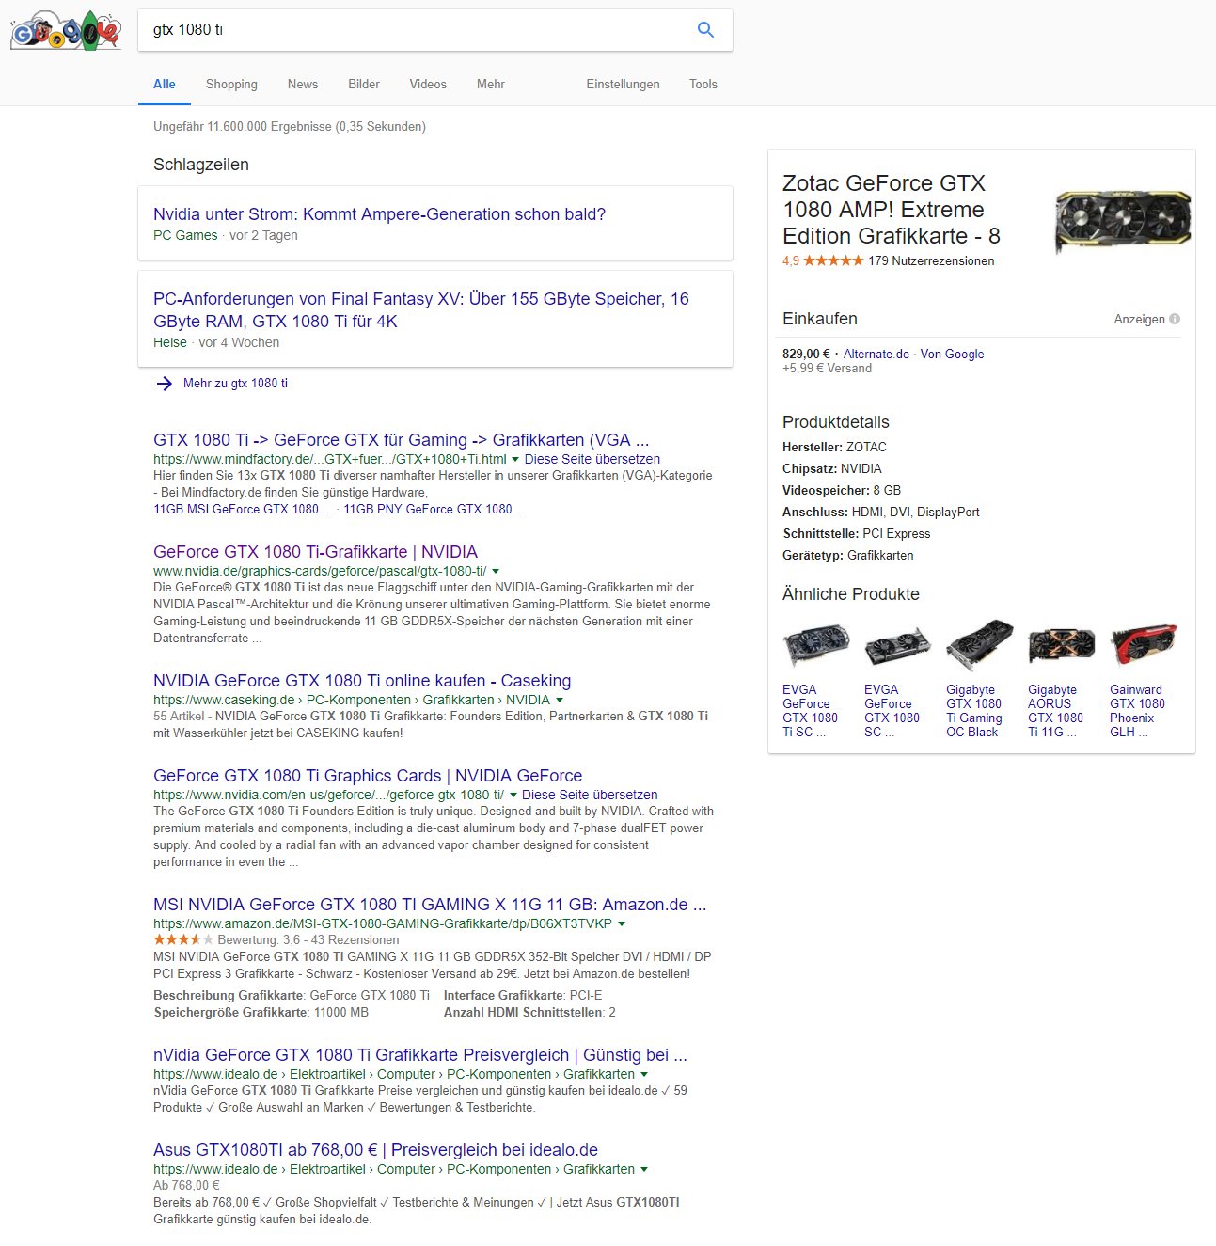Open Einstellungen menu
This screenshot has height=1246, width=1216.
[623, 84]
